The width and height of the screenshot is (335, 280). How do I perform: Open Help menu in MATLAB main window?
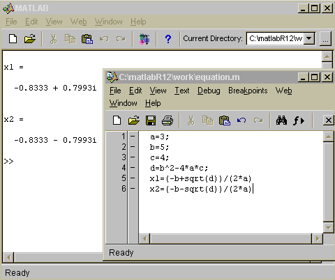(x=138, y=22)
